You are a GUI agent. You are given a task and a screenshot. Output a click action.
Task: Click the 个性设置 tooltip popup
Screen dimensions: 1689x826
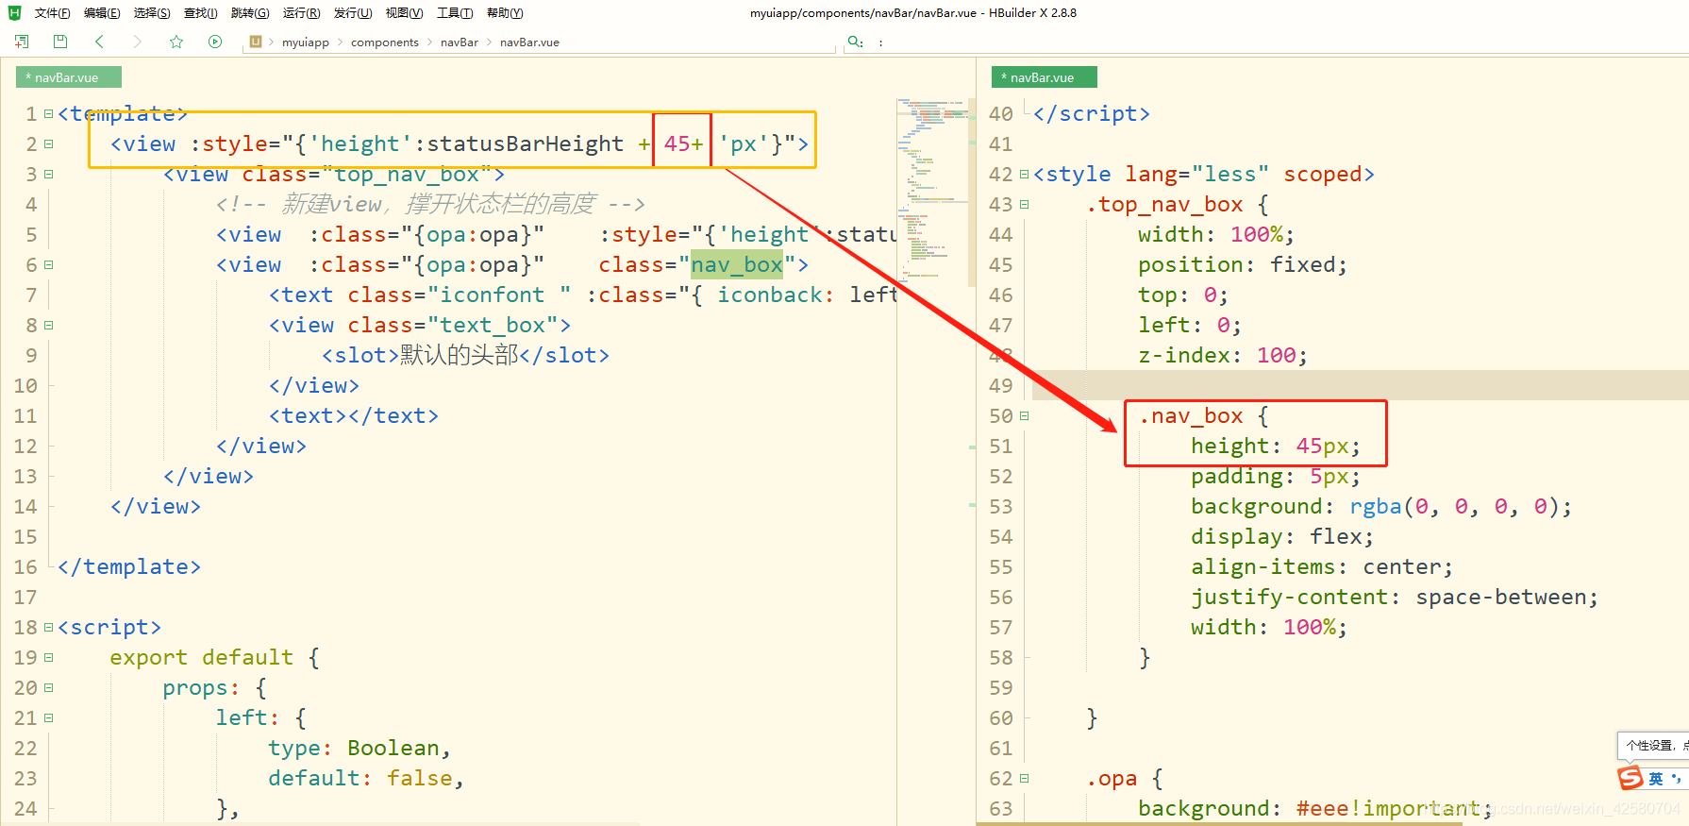[x=1653, y=746]
